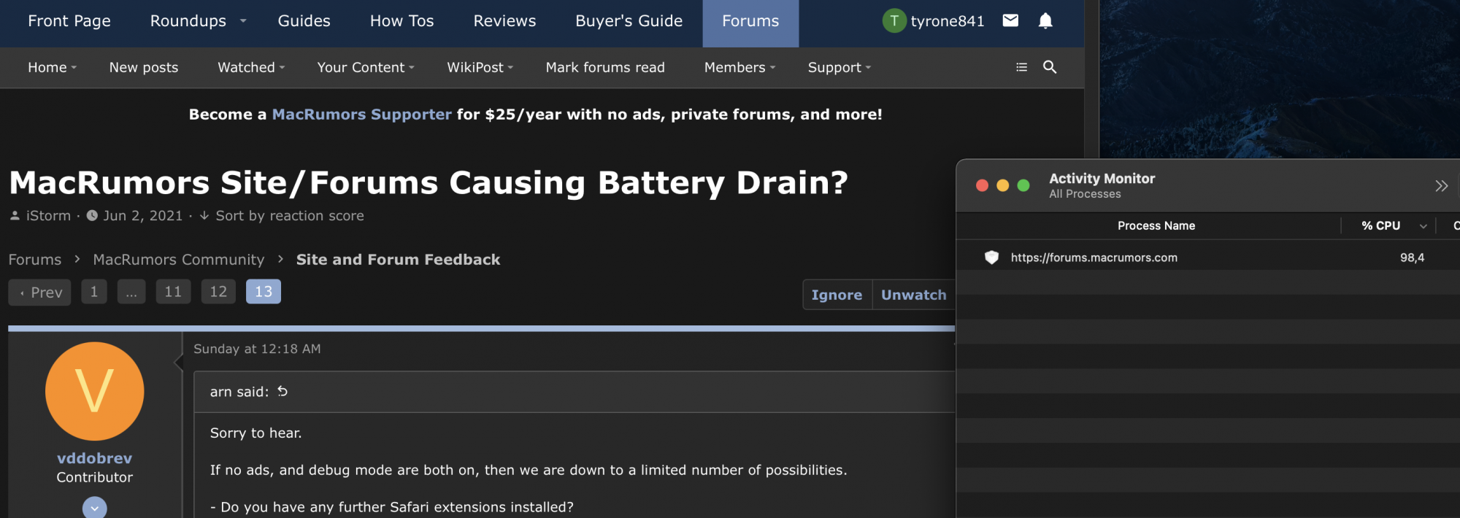Click the 98,4 CPU value
Viewport: 1460px width, 518px height.
[1412, 258]
